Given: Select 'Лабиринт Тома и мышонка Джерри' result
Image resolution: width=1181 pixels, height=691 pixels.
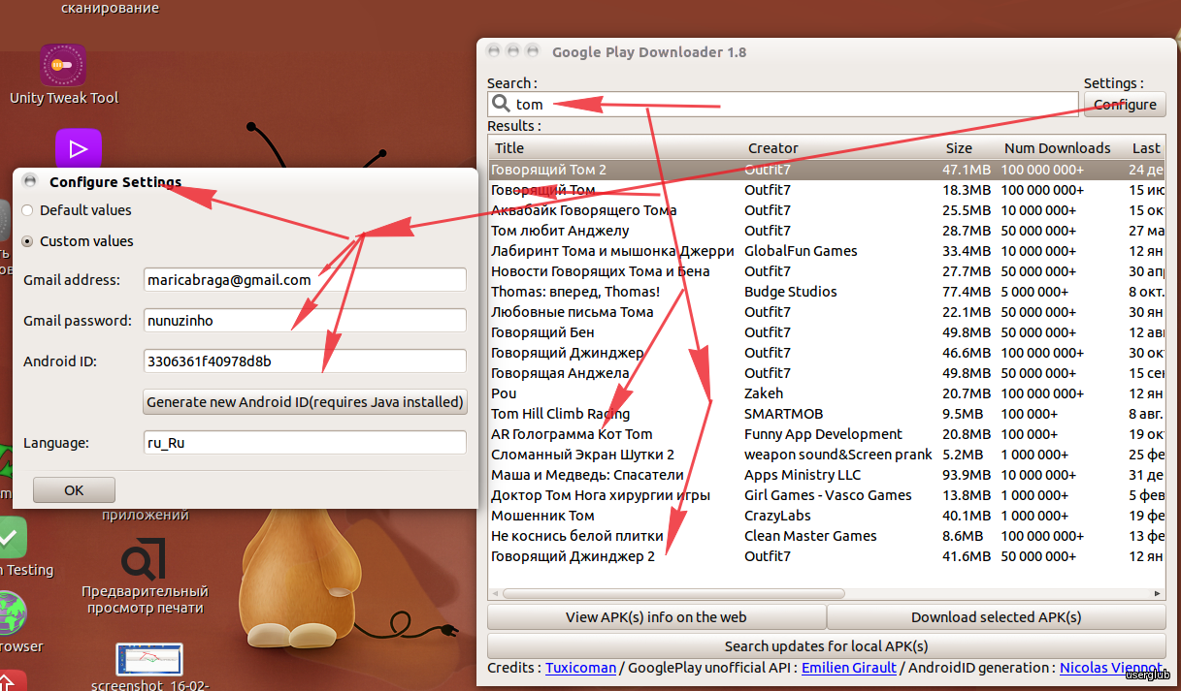Looking at the screenshot, I should 827,251.
